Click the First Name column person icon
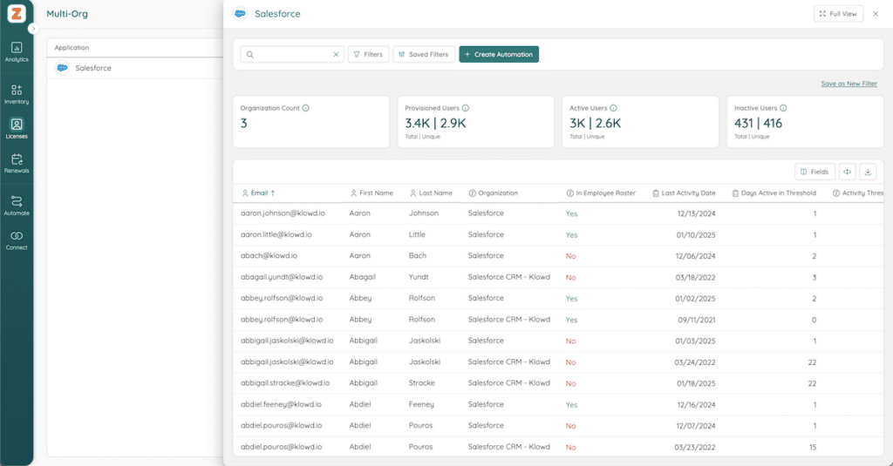The width and height of the screenshot is (893, 466). click(x=354, y=192)
